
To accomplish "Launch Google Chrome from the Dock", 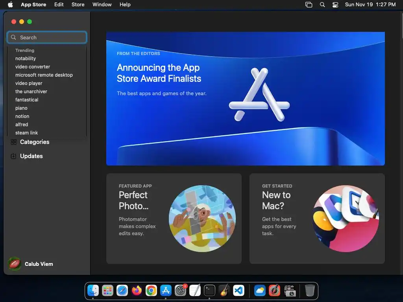I will 151,291.
